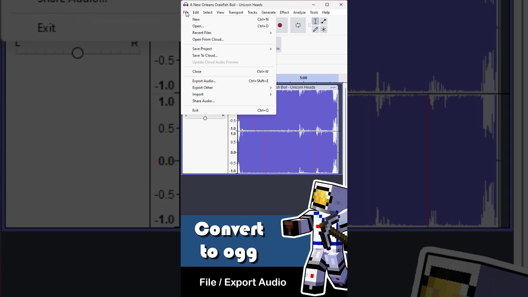Click the Audacity headphones title bar icon
528x297 pixels.
pyautogui.click(x=186, y=5)
